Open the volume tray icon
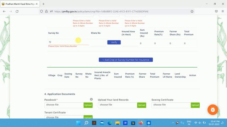Viewport: 227px width, 127px height. pos(200,123)
